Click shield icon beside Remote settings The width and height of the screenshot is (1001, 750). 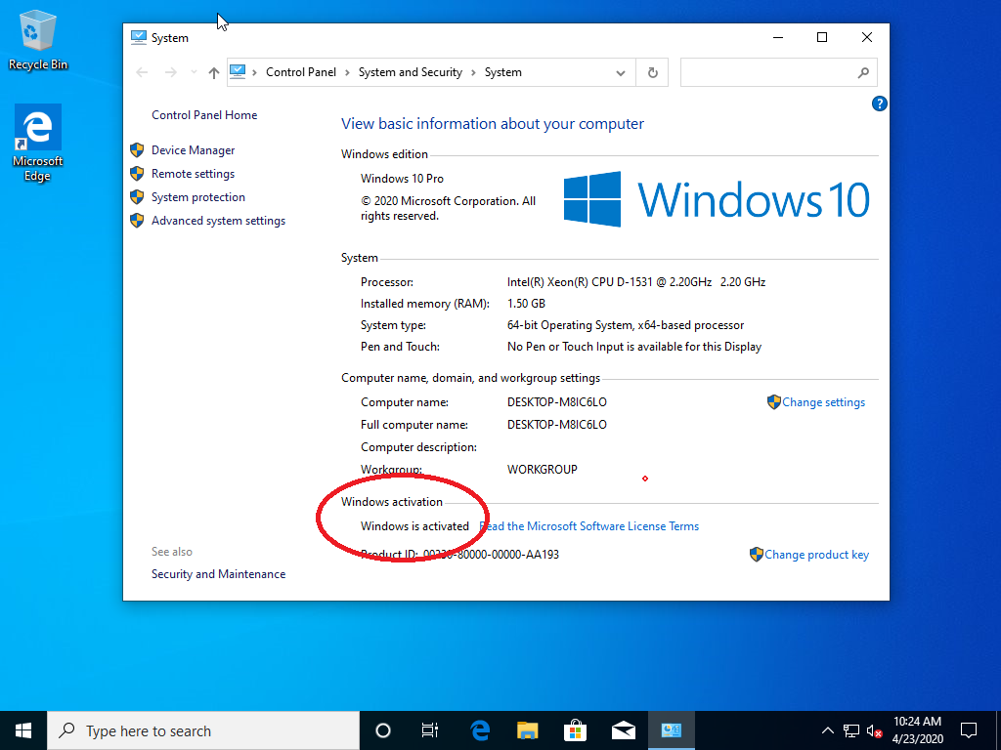tap(137, 174)
